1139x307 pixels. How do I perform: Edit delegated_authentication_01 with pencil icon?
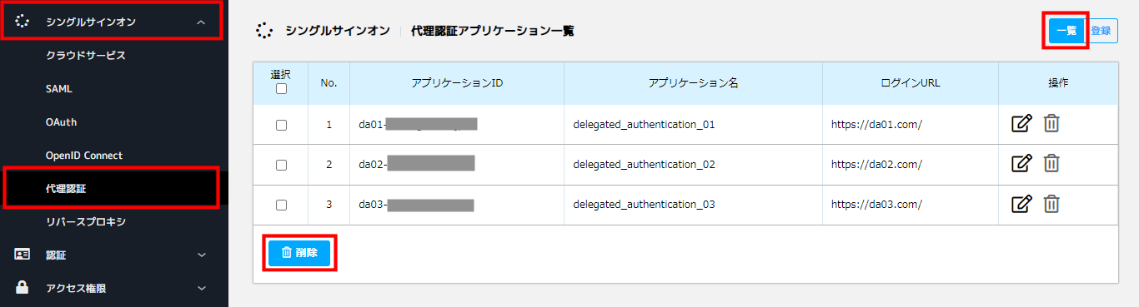coord(1021,124)
